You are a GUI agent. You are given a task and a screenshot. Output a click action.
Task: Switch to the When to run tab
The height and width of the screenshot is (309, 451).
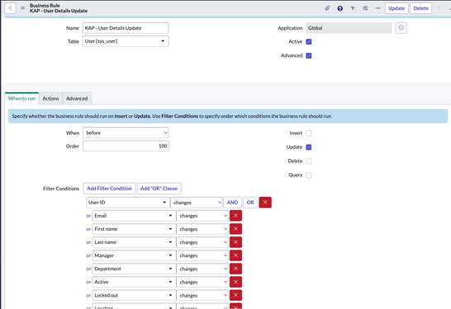[21, 98]
